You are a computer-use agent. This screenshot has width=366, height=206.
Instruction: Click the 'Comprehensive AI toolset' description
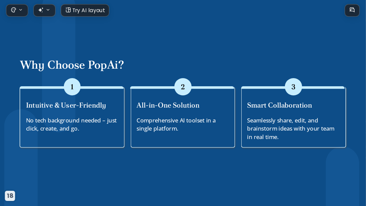click(176, 124)
